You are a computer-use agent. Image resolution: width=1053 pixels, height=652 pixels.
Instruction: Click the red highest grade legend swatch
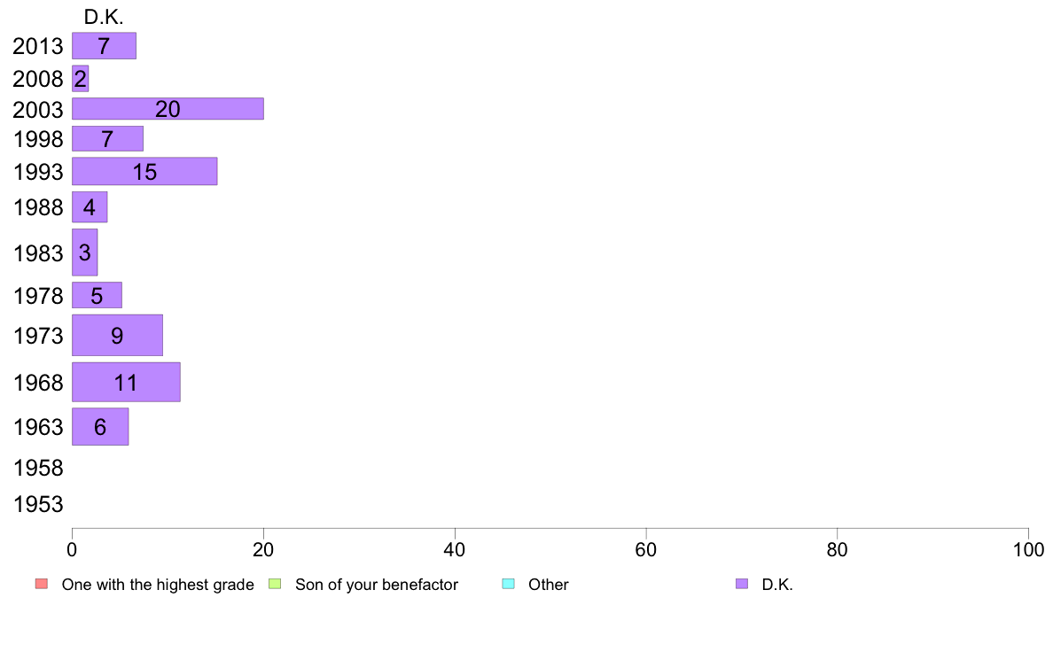click(42, 584)
